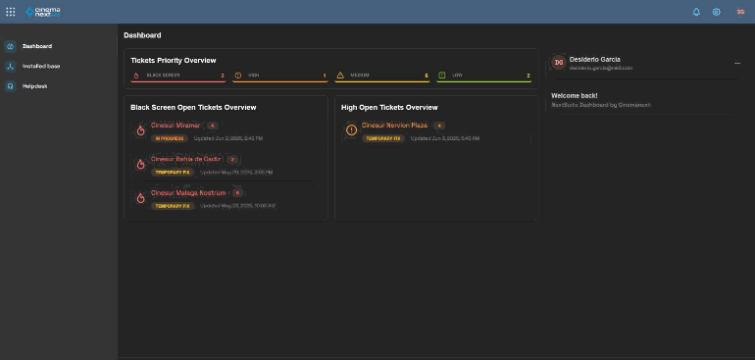This screenshot has width=755, height=360.
Task: Open Helpdesk in the sidebar
Action: click(x=34, y=86)
